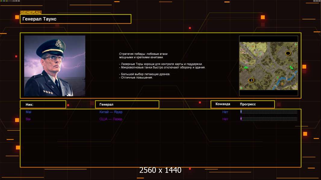Click the strategy description text

coord(162,66)
